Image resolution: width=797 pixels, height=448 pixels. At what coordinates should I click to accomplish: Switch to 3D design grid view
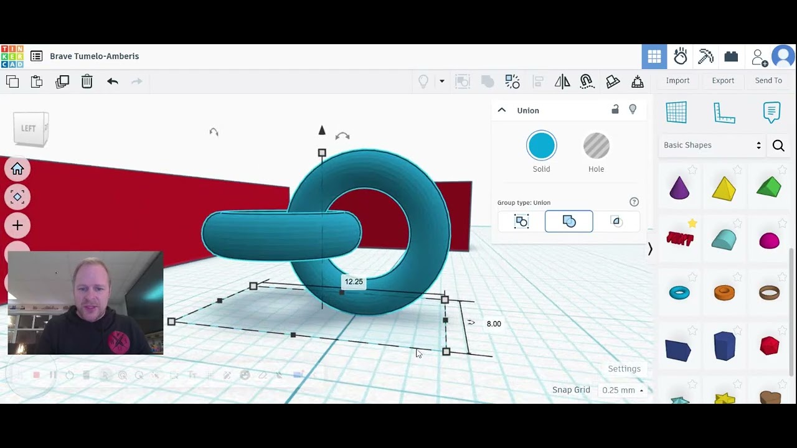654,57
